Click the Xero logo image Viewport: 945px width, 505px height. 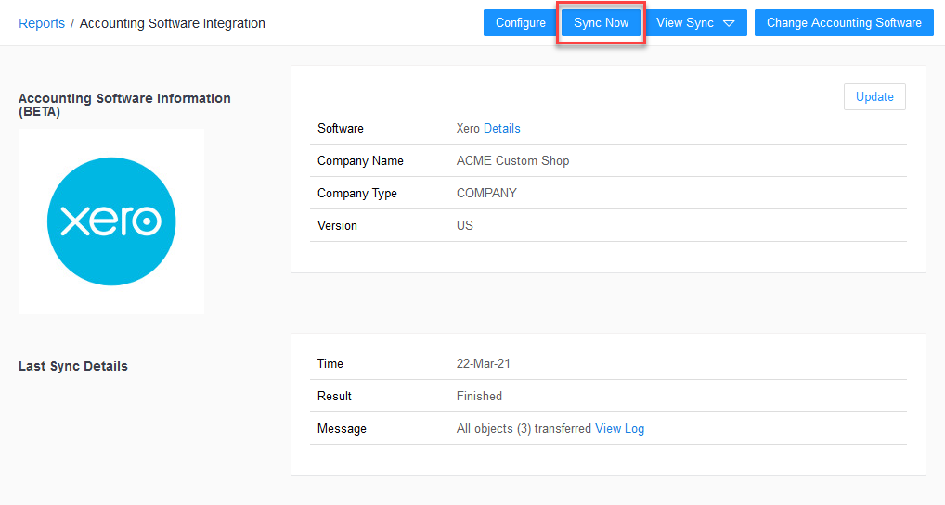[111, 221]
